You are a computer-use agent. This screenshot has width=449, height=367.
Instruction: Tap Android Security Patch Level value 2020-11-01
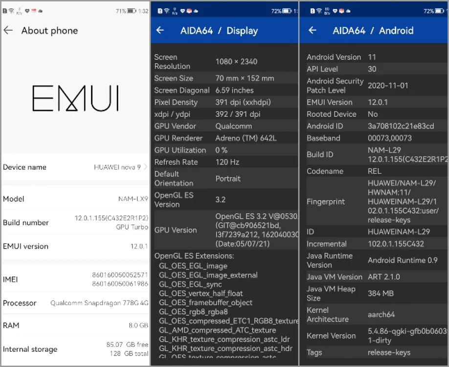(388, 85)
